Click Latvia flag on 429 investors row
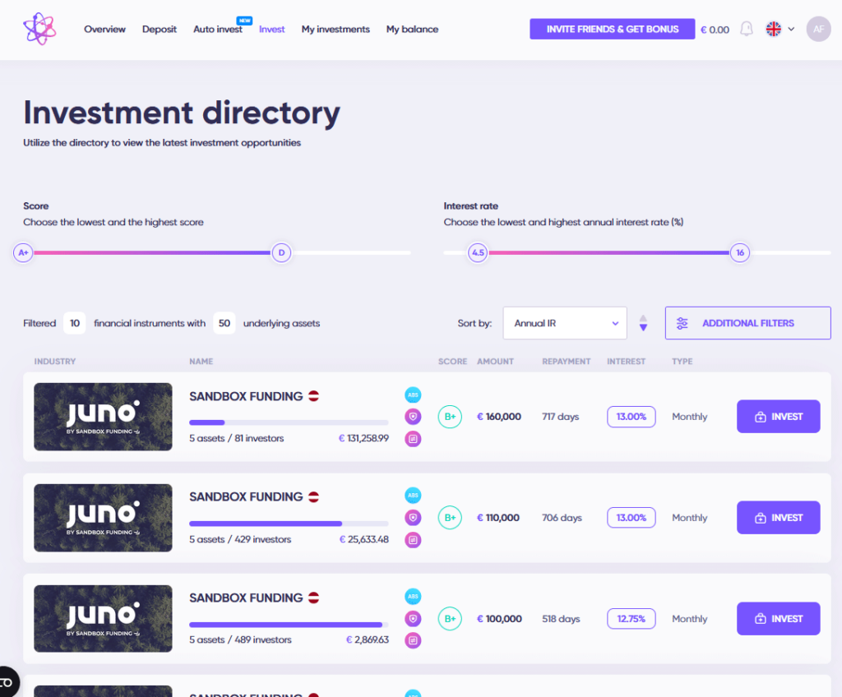The image size is (842, 697). pos(313,497)
